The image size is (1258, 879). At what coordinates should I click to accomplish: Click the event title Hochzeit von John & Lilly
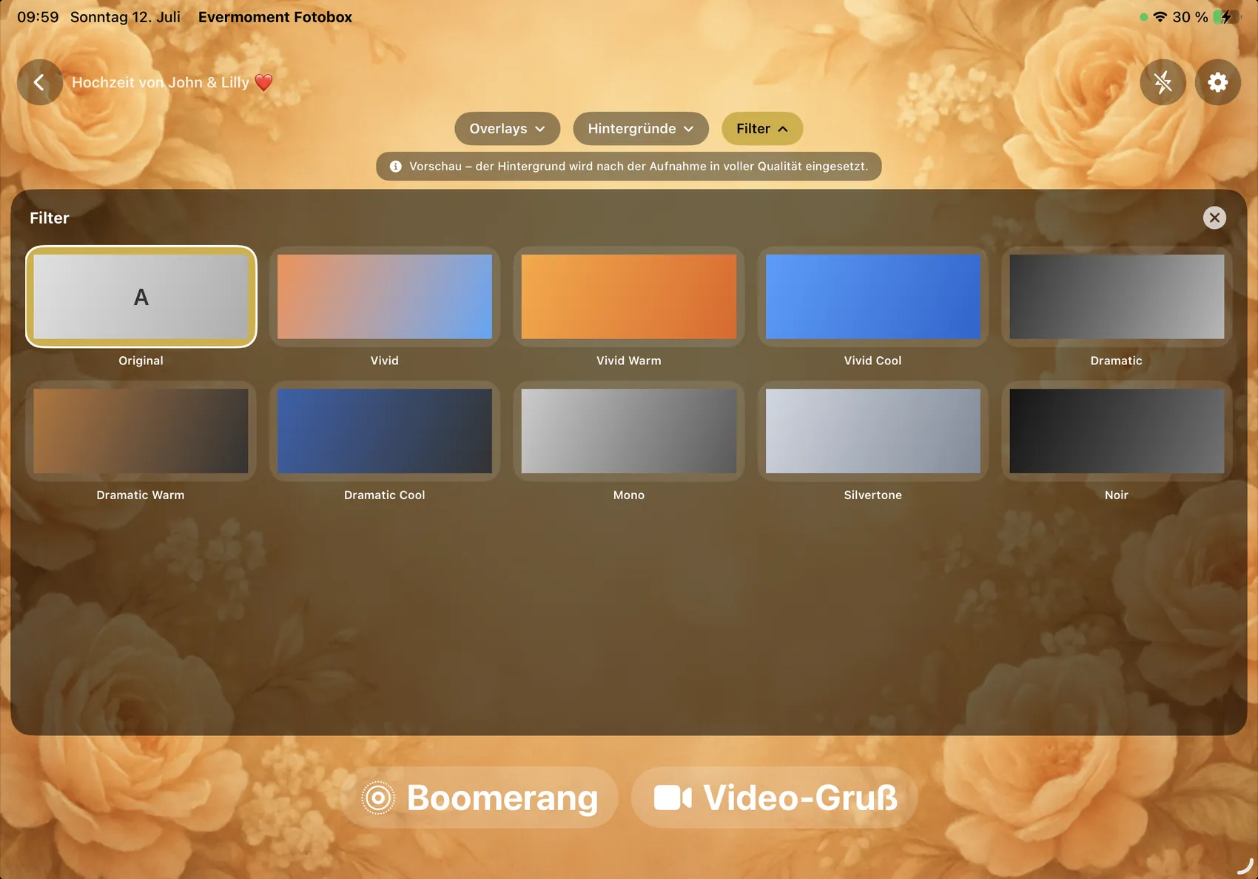[x=172, y=82]
